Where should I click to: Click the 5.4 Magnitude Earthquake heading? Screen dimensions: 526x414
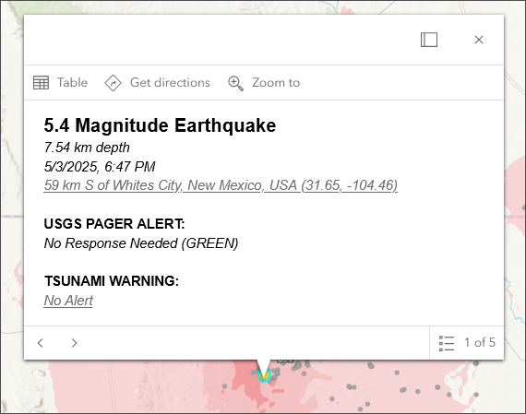(160, 125)
